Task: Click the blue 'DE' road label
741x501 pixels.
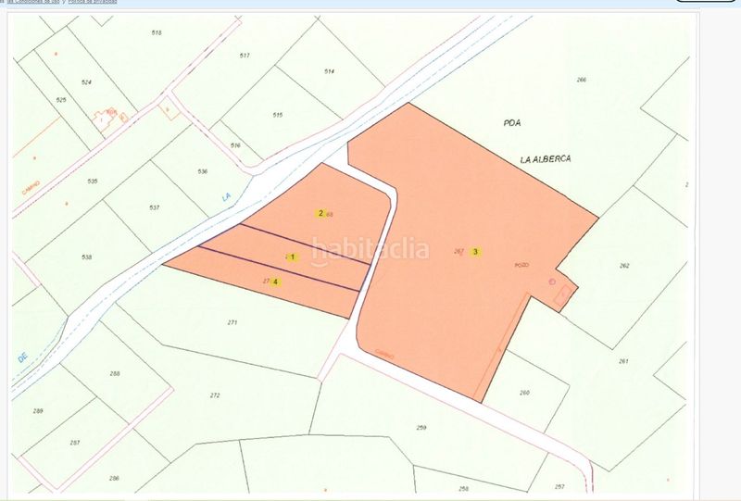Action: 22,358
